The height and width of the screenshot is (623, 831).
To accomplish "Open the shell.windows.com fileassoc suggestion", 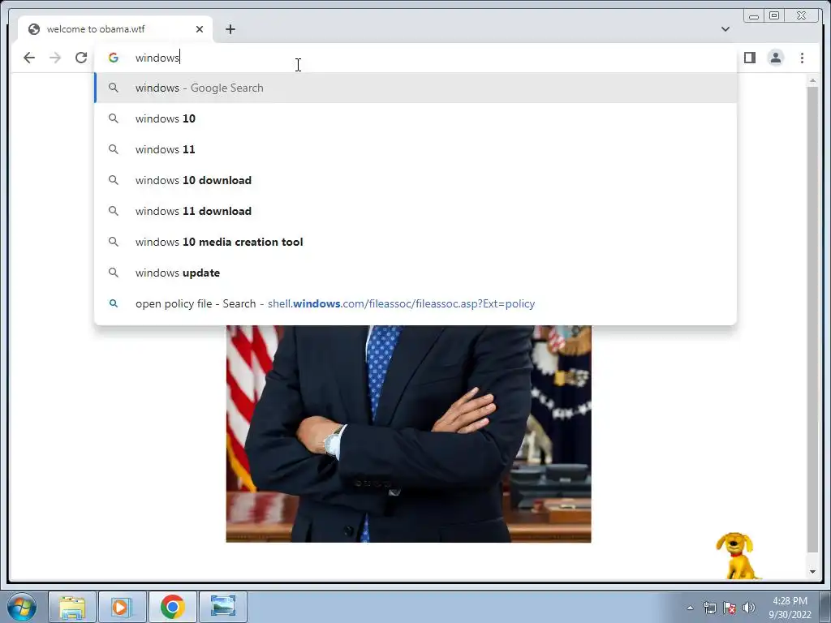I will (x=415, y=303).
